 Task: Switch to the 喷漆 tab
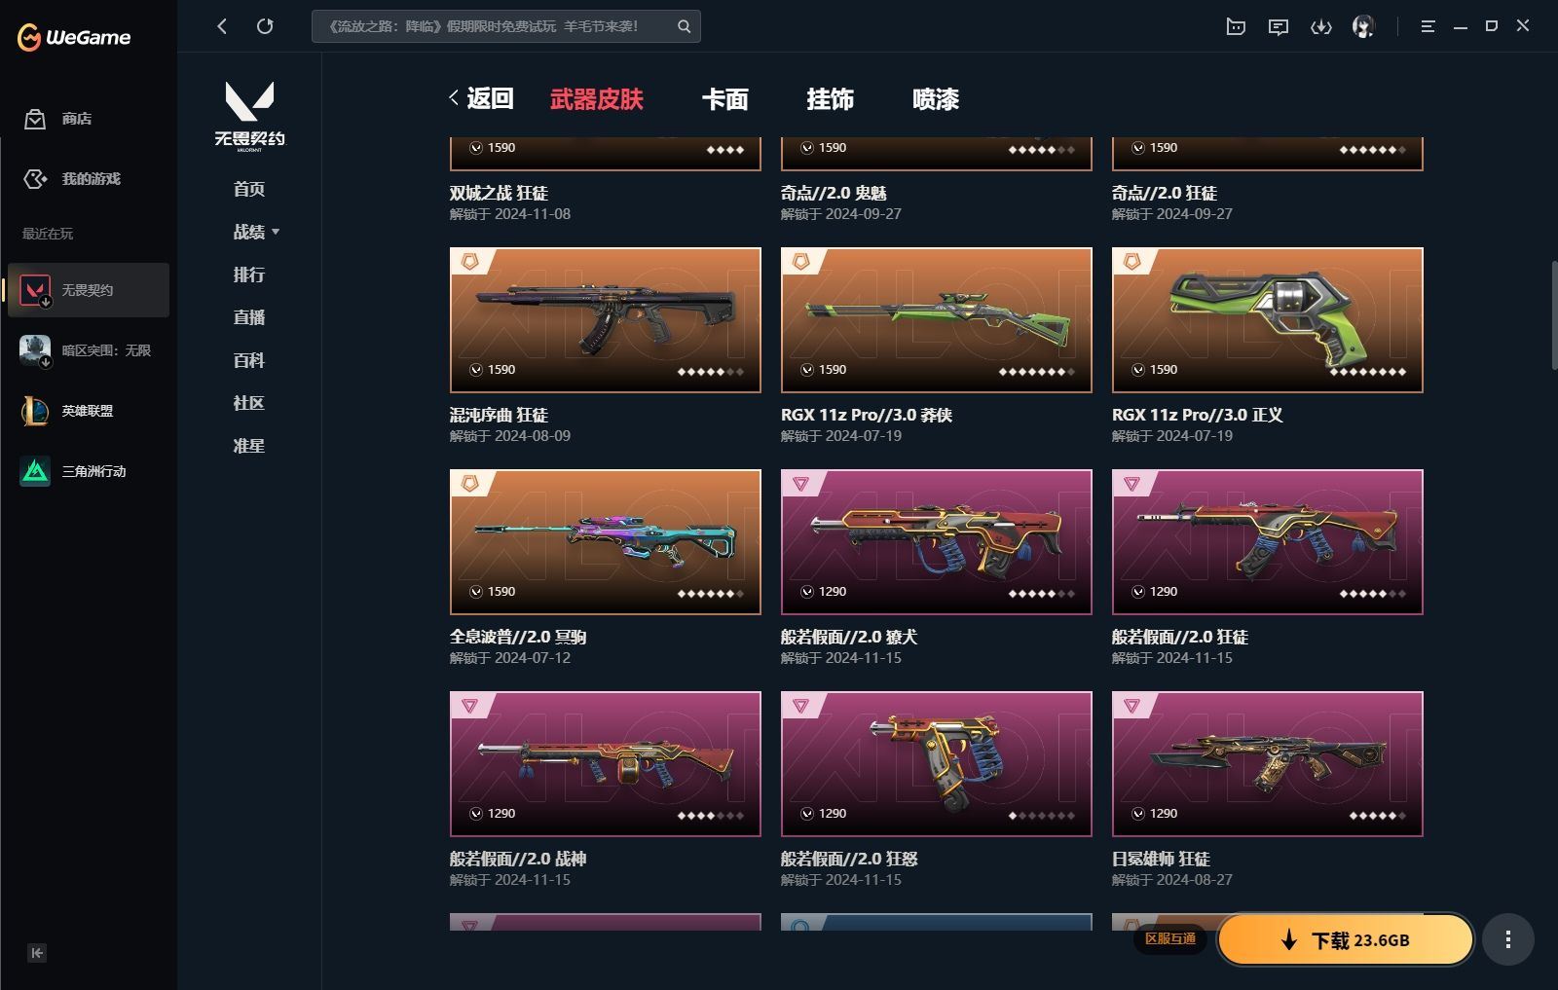click(936, 98)
